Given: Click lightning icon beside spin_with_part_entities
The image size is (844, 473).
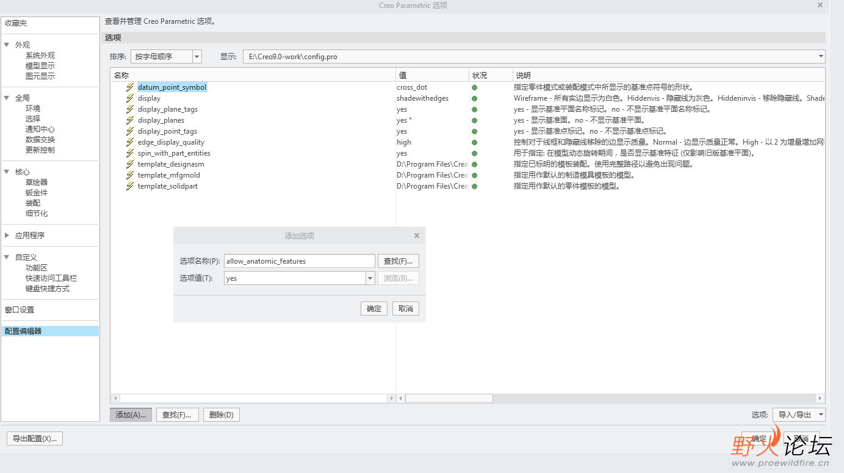Looking at the screenshot, I should coord(129,153).
